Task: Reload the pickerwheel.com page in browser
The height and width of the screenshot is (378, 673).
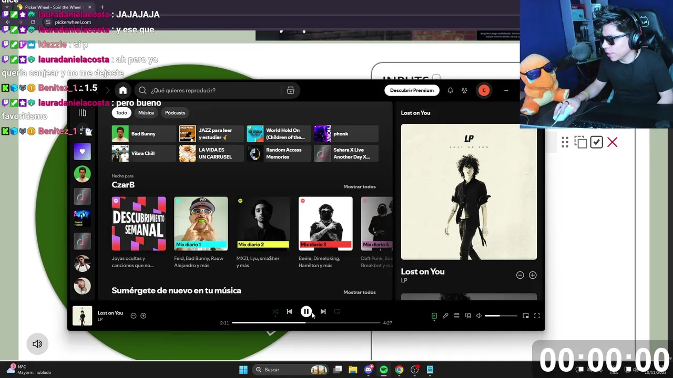Action: coord(33,22)
